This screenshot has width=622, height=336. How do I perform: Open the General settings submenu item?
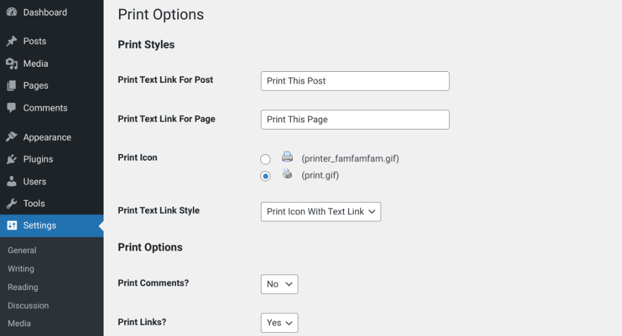[x=22, y=251]
